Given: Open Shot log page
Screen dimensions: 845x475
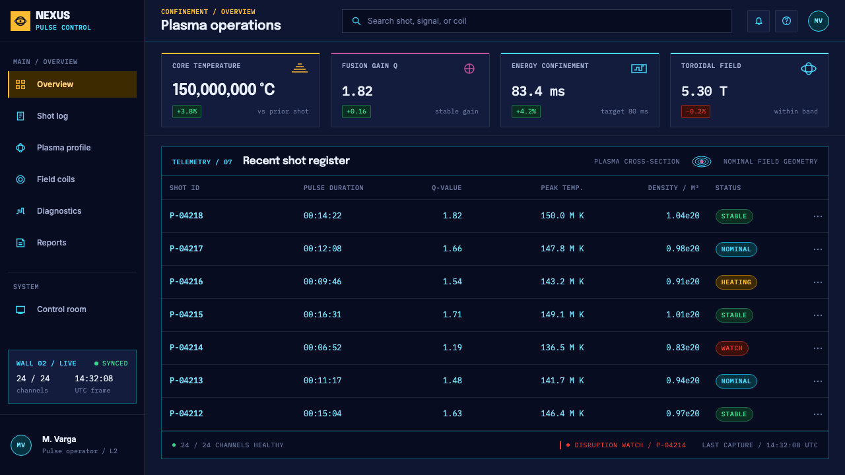Looking at the screenshot, I should (x=73, y=116).
